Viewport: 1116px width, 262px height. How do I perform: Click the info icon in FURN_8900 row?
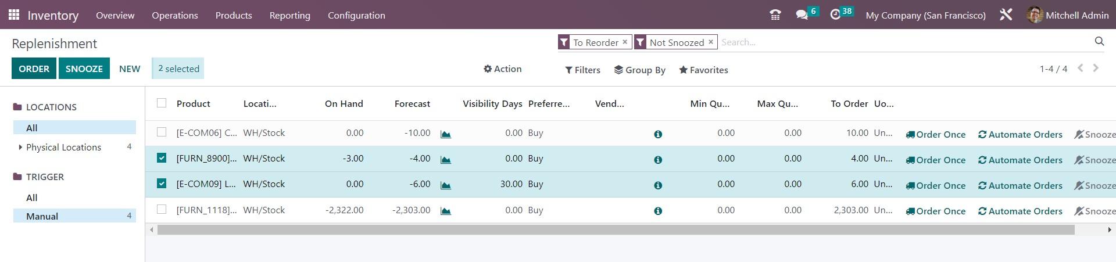658,160
